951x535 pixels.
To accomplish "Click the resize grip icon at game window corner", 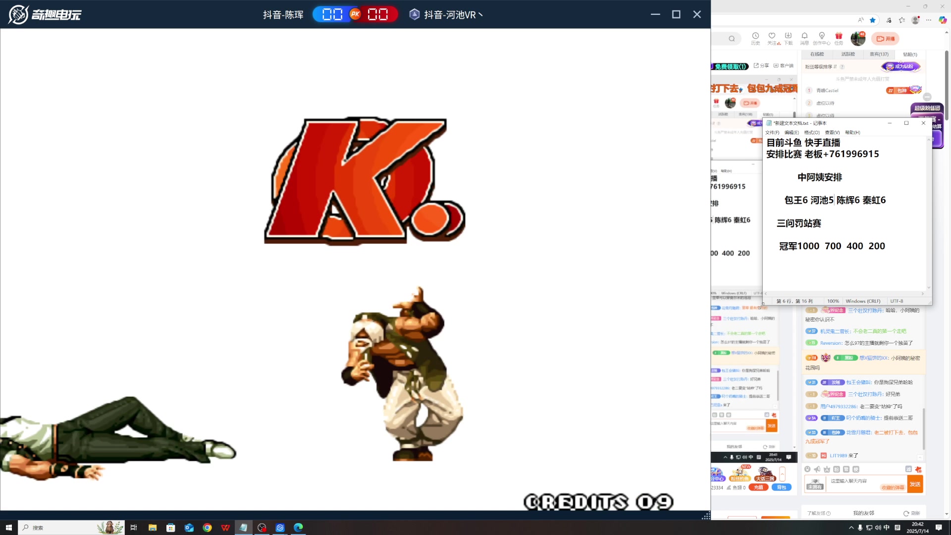I will 706,516.
